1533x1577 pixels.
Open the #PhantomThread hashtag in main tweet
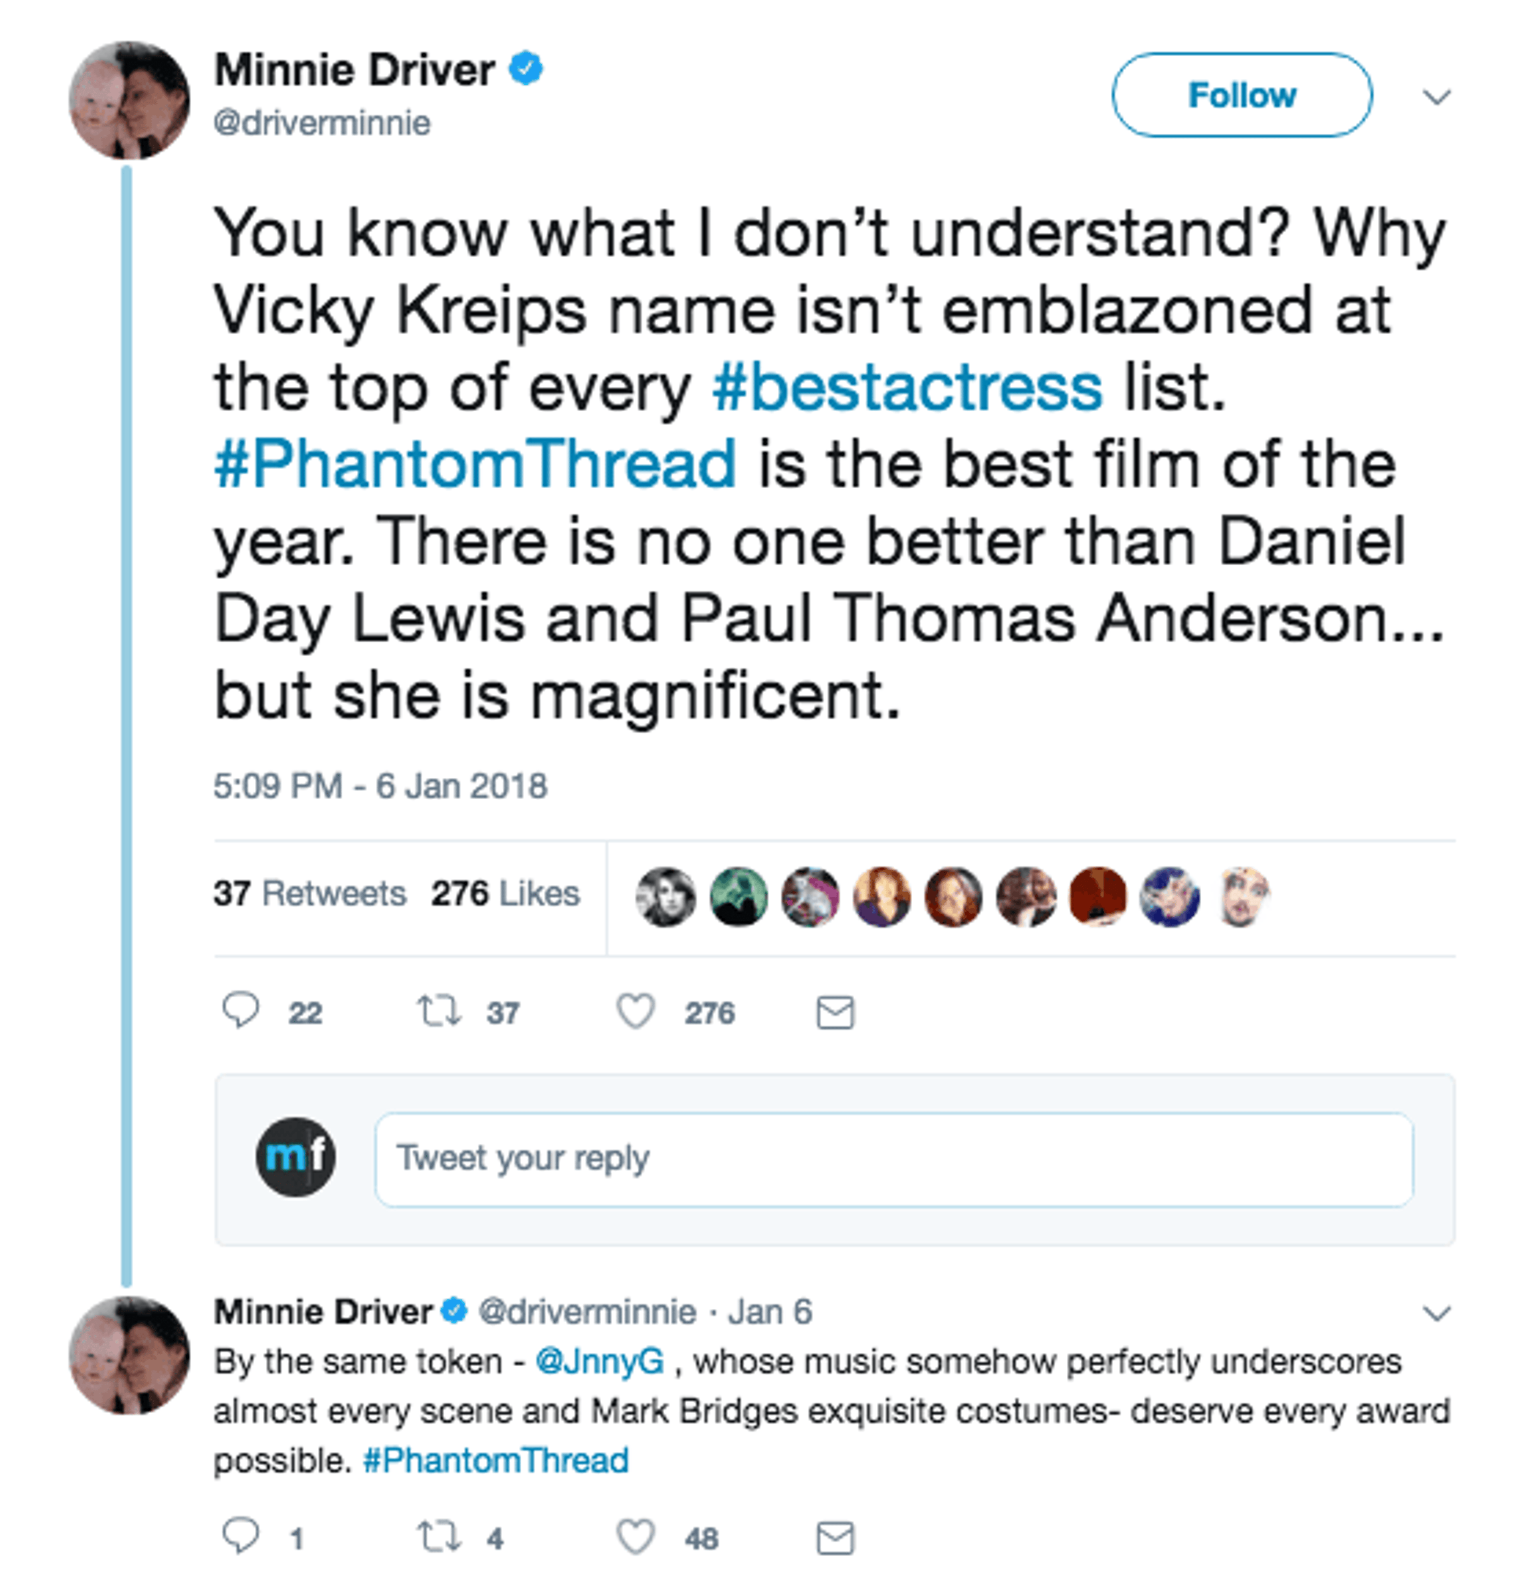(x=475, y=464)
